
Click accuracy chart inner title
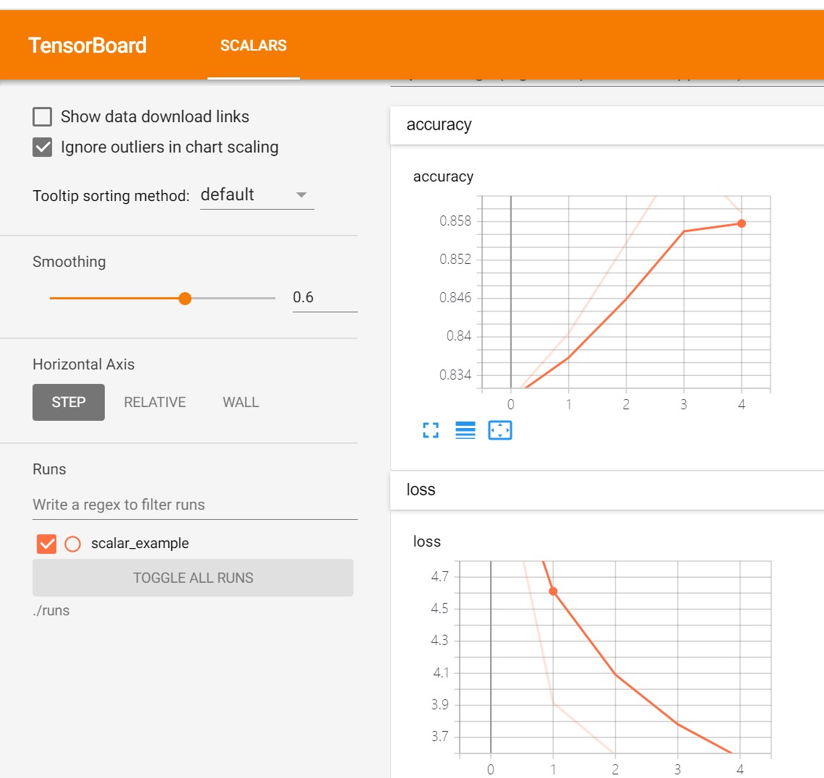[x=443, y=176]
